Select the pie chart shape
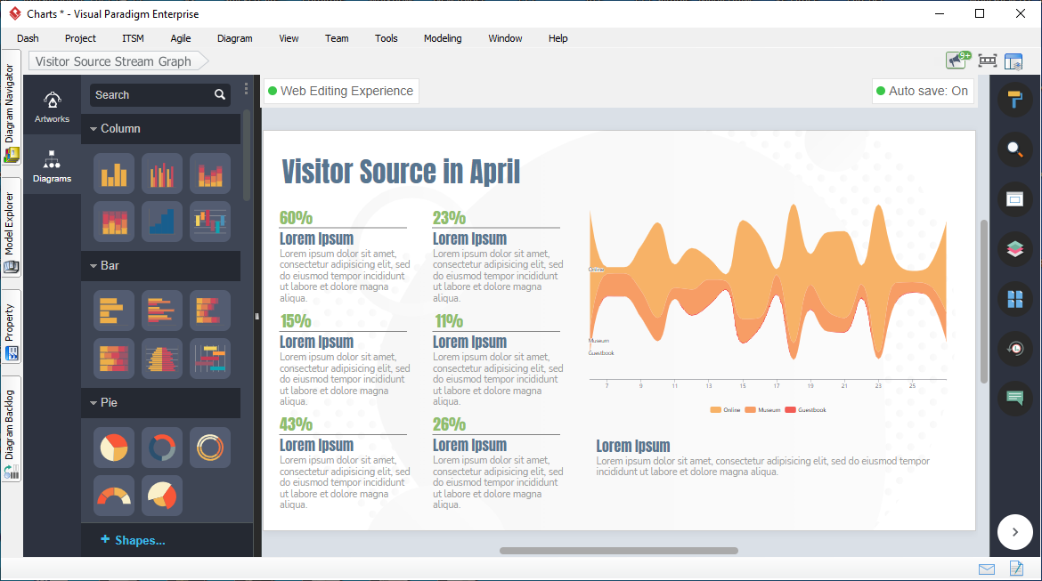This screenshot has height=581, width=1042. point(114,448)
